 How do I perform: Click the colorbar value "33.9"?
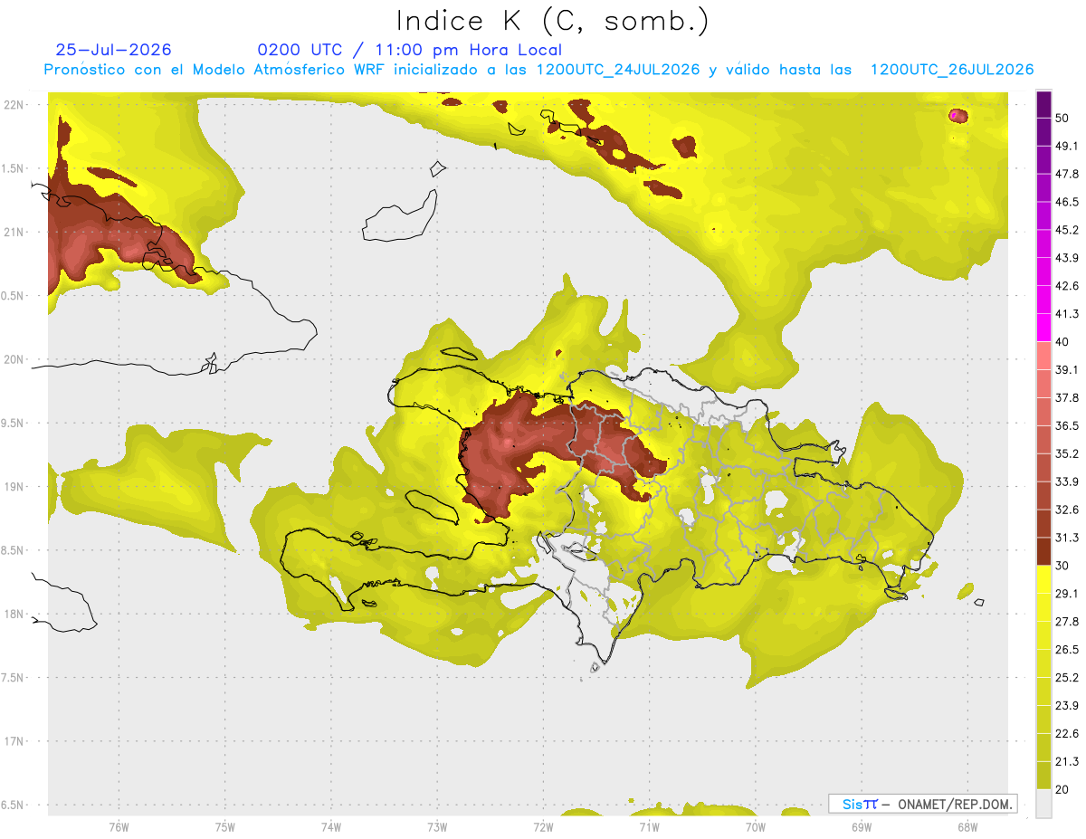1067,481
